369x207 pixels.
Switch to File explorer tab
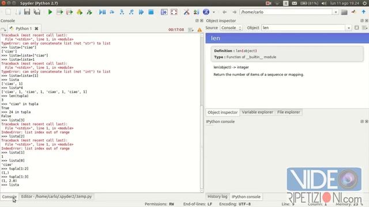288,112
